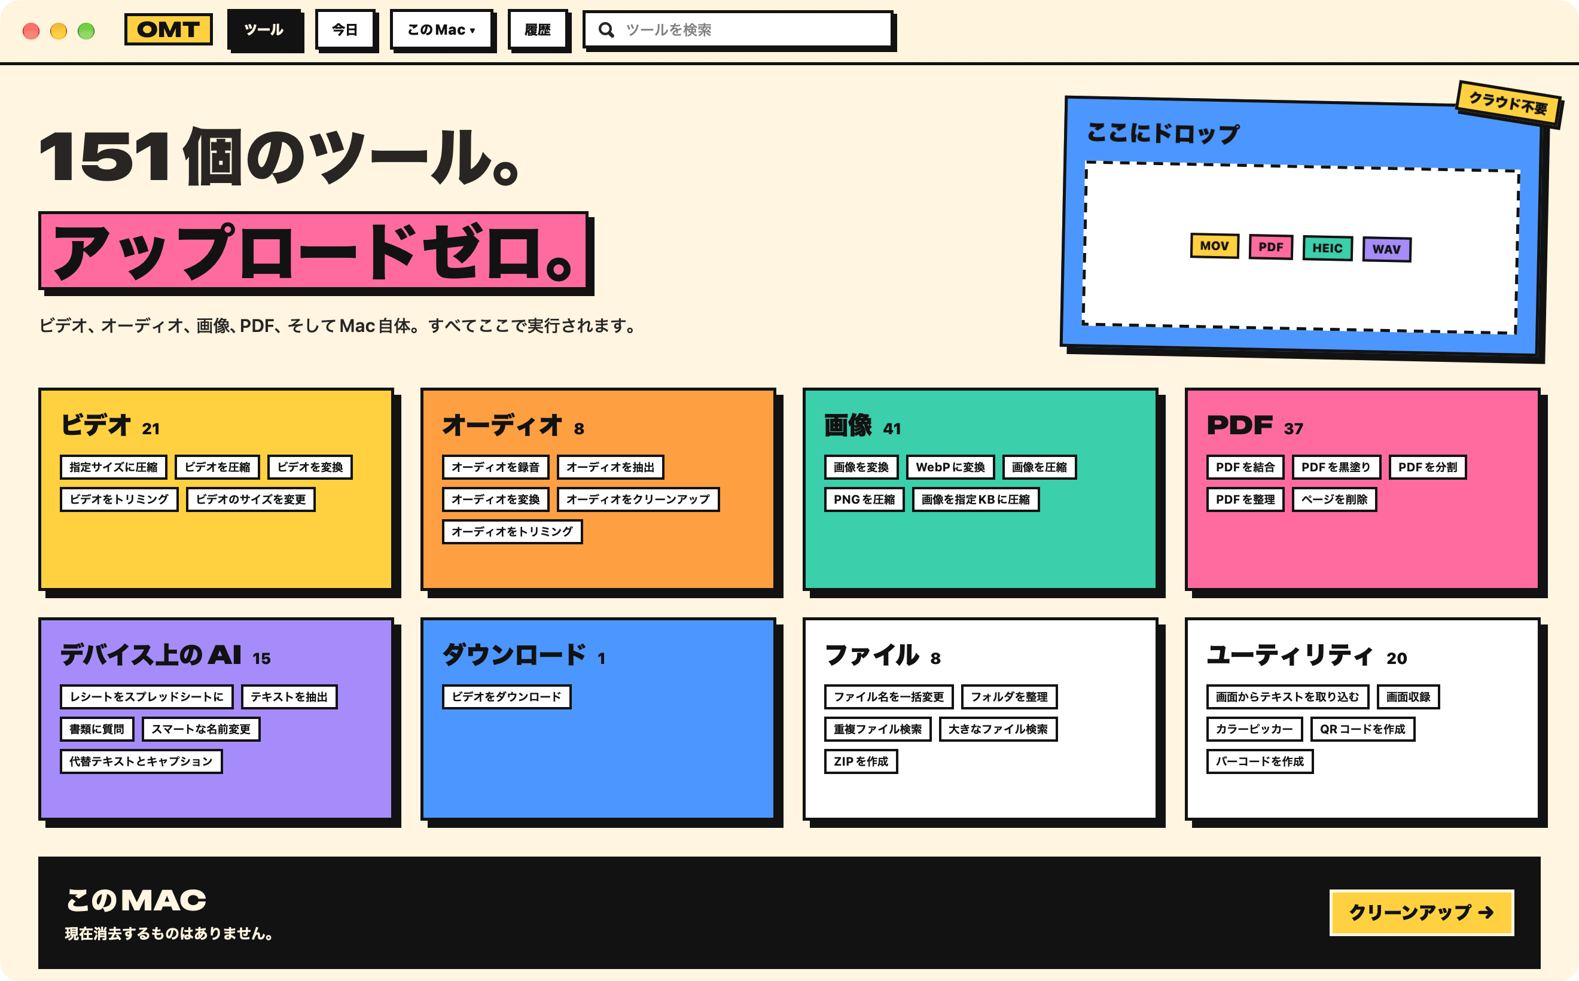The height and width of the screenshot is (981, 1579).
Task: Click the OMT logo badge
Action: click(x=168, y=30)
